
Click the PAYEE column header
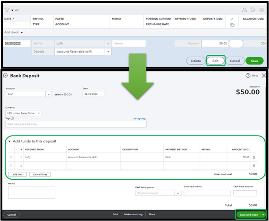59,19
